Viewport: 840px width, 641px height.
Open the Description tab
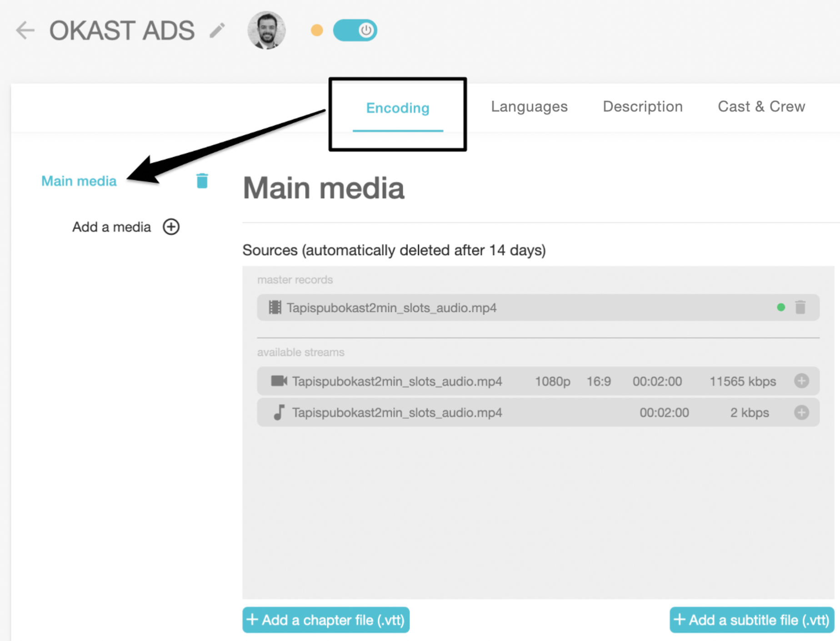tap(643, 106)
